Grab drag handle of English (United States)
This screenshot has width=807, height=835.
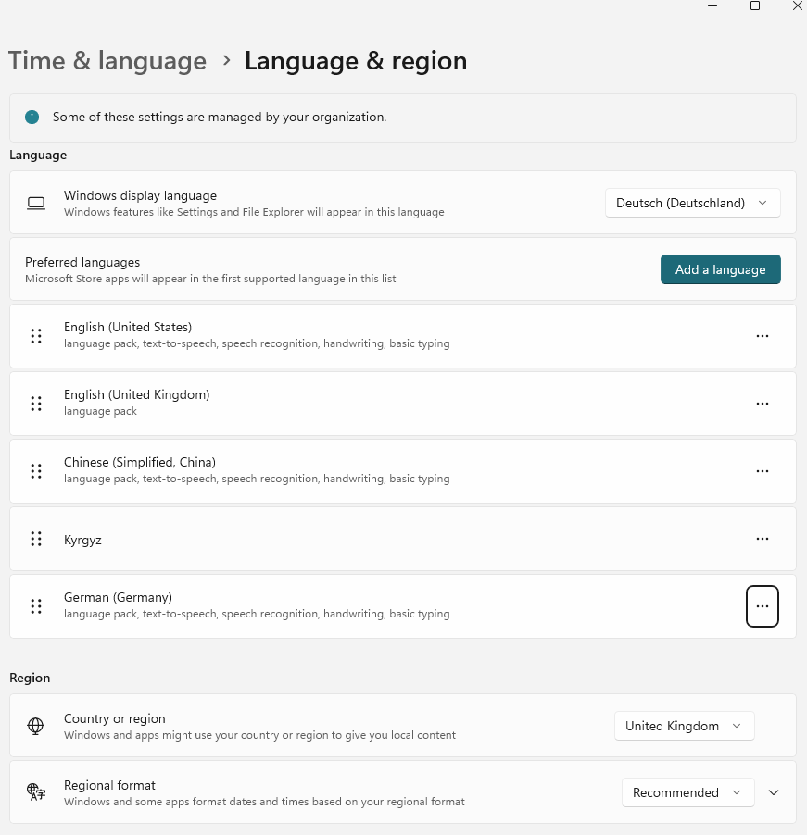(36, 336)
